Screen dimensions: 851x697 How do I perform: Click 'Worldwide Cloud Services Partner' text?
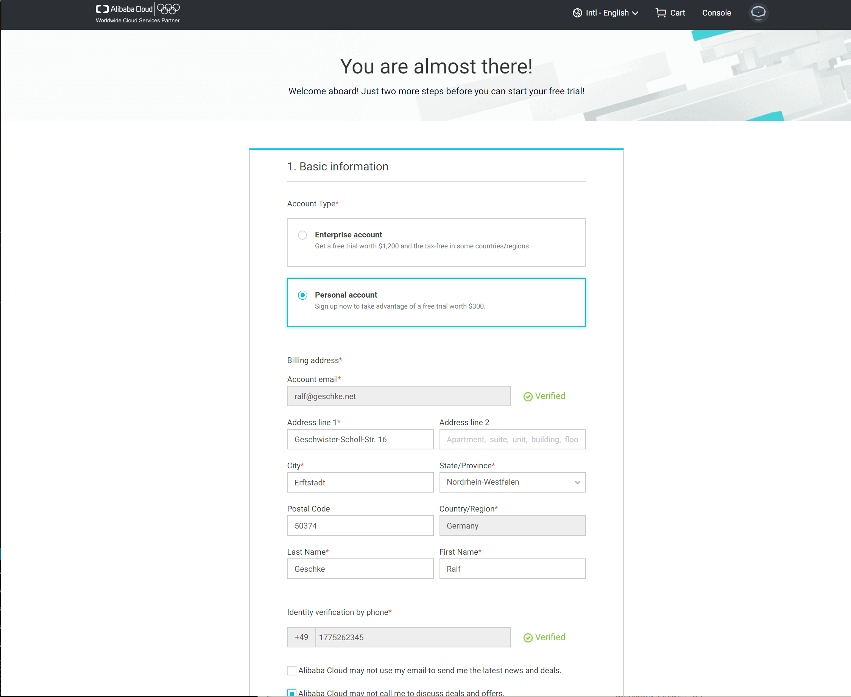click(138, 20)
